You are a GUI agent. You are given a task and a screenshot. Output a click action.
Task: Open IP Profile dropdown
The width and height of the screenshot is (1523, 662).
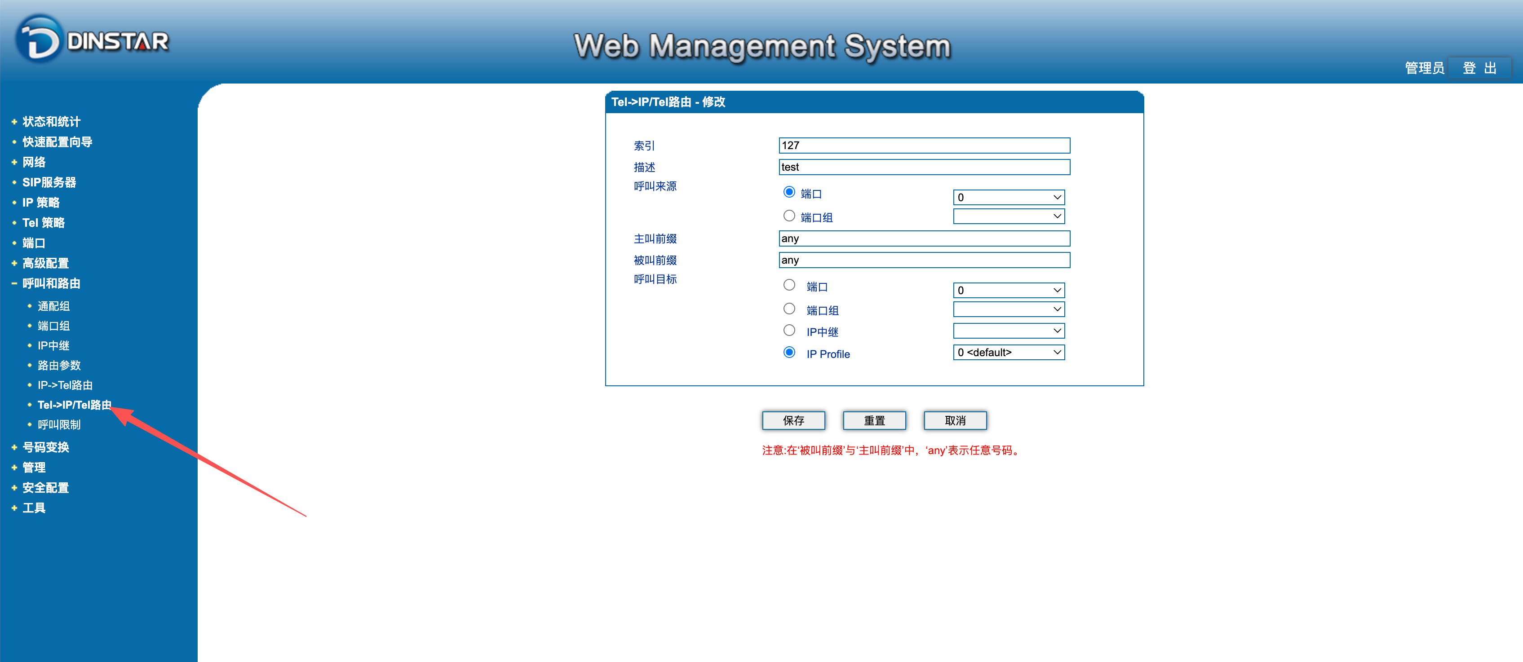1009,352
